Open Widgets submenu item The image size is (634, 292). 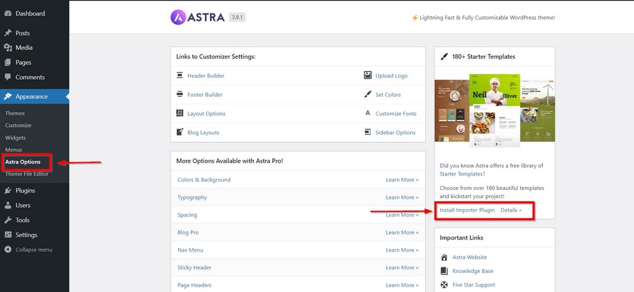tap(15, 137)
